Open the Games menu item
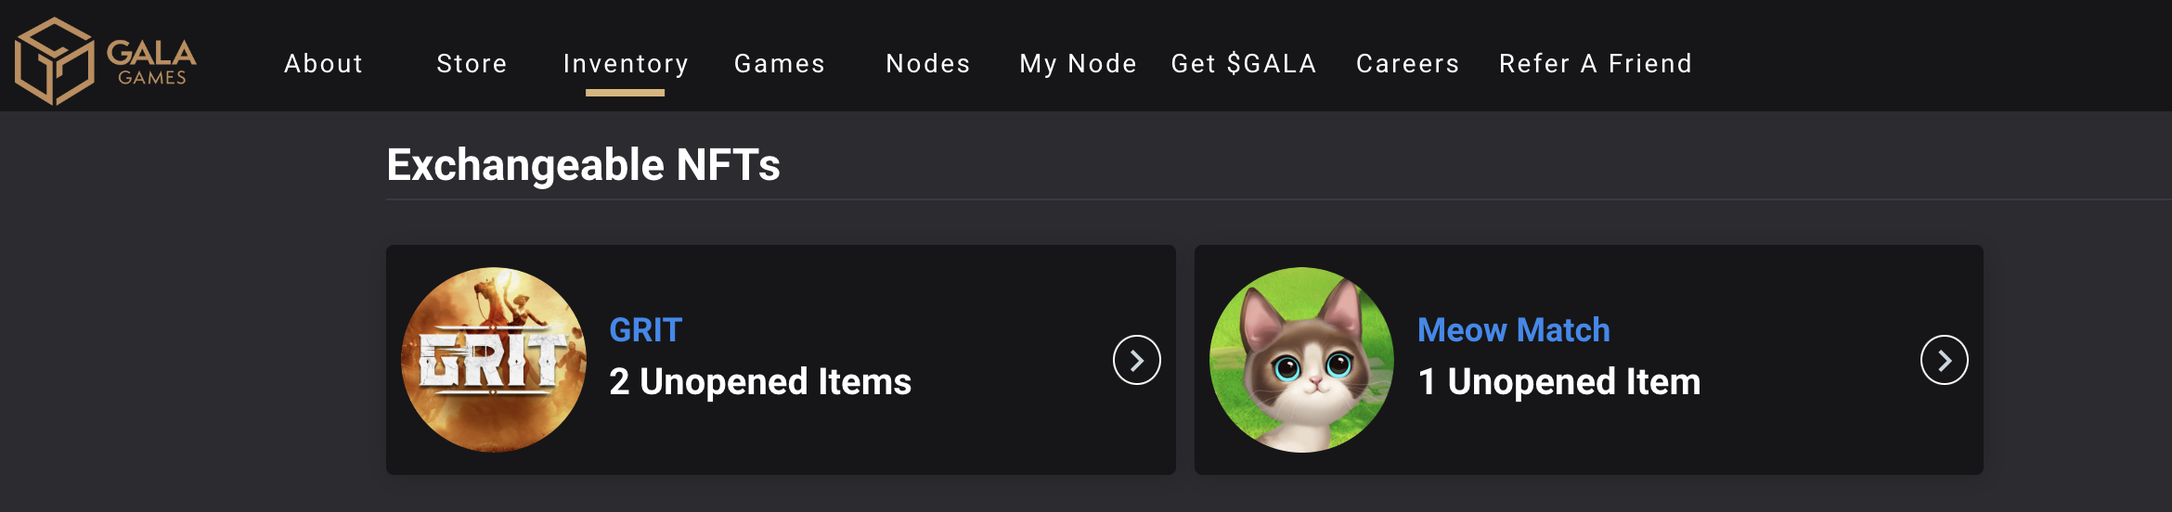2172x512 pixels. tap(780, 63)
